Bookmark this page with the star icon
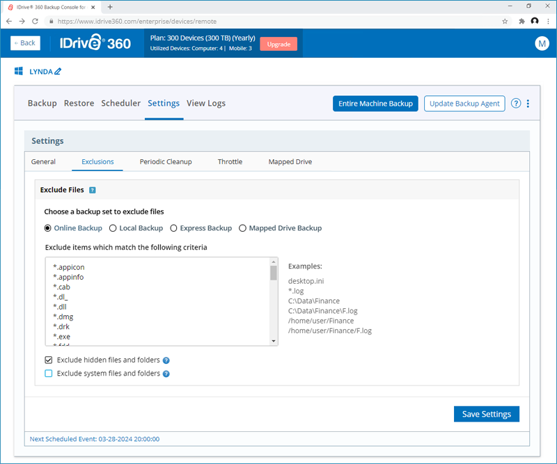This screenshot has width=557, height=464. point(505,22)
